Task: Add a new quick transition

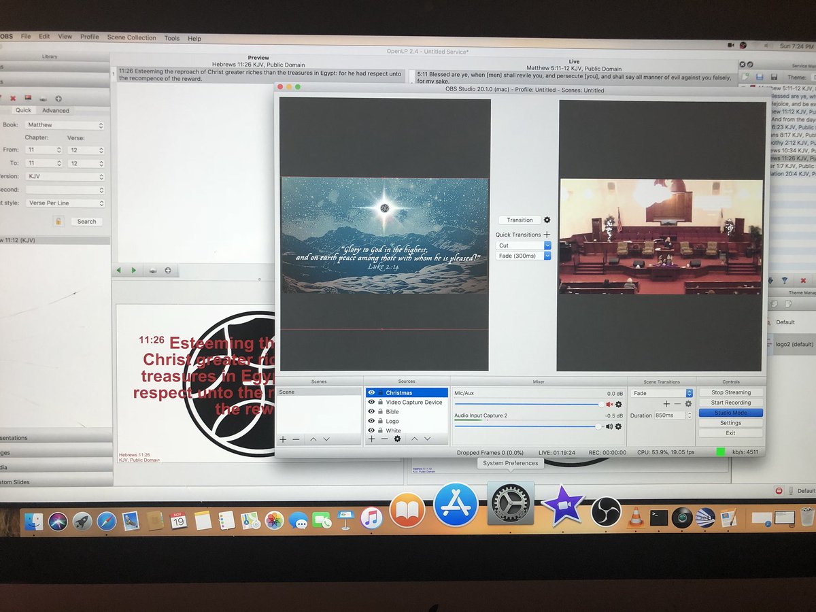Action: point(547,235)
